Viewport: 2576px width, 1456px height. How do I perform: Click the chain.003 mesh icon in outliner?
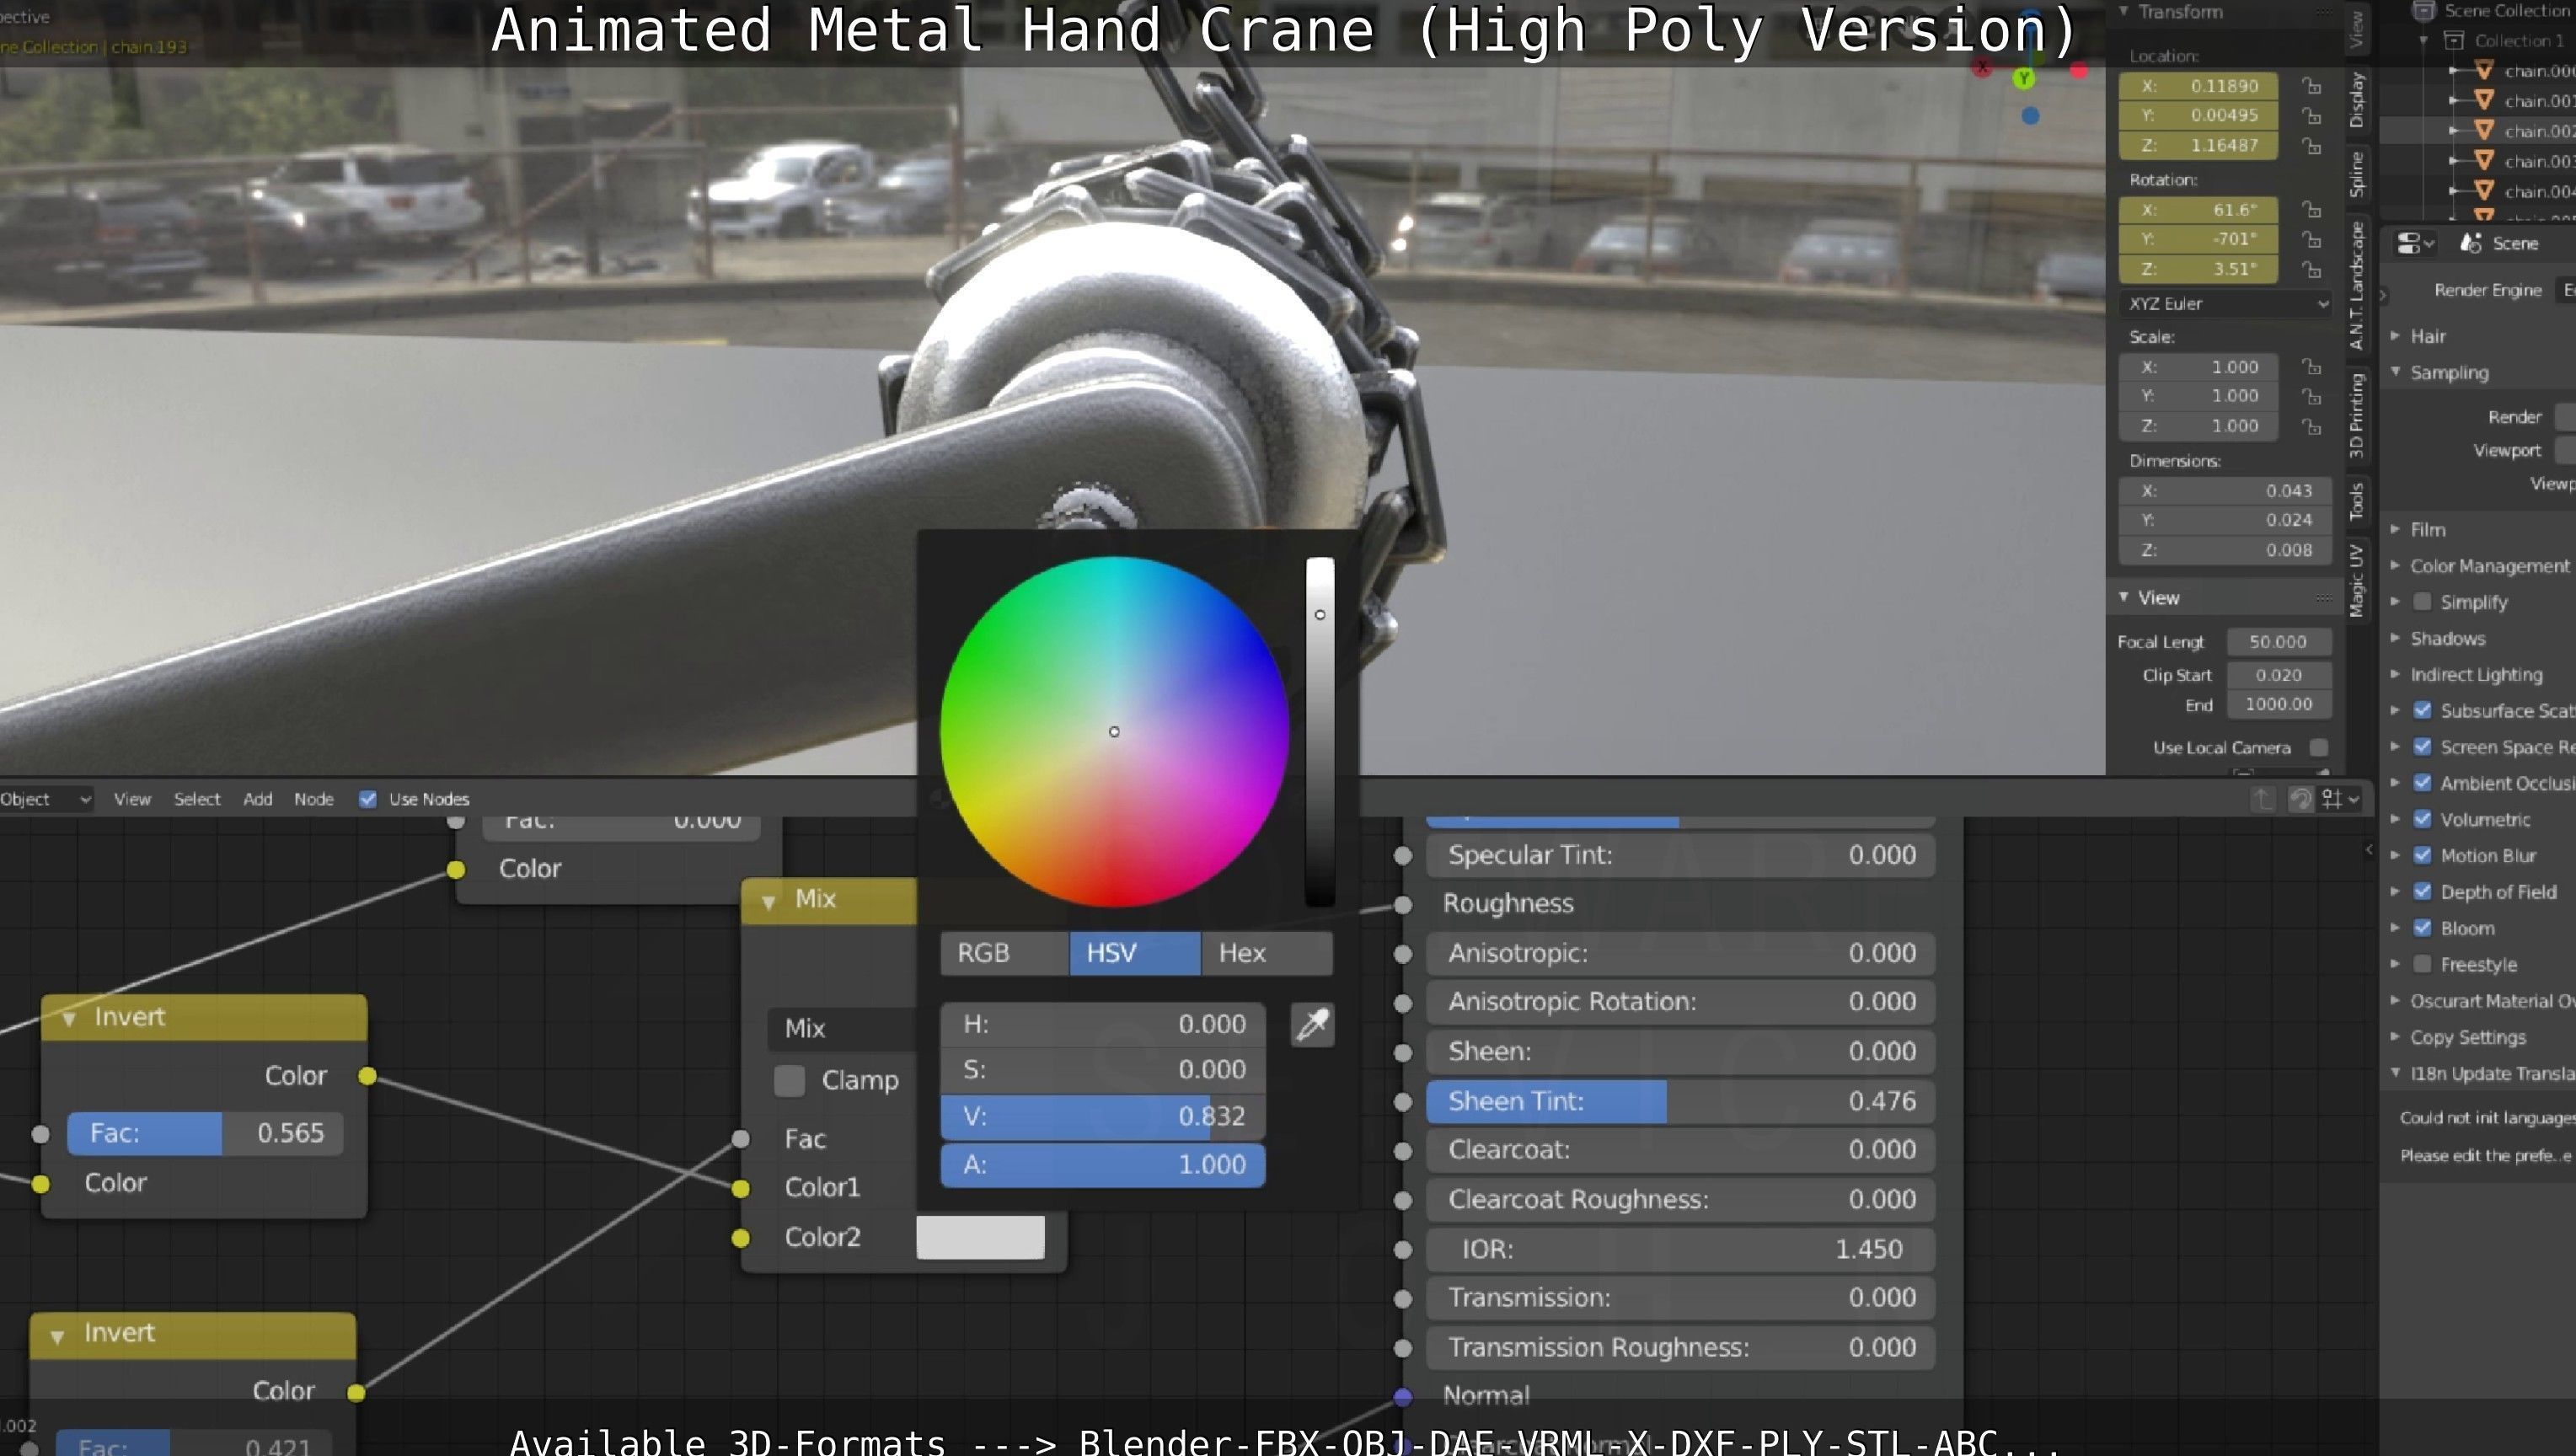click(2484, 160)
